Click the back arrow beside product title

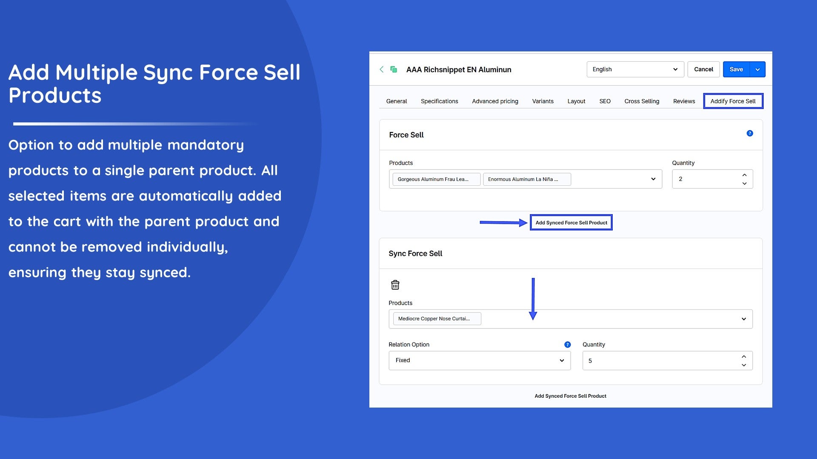[x=382, y=69]
